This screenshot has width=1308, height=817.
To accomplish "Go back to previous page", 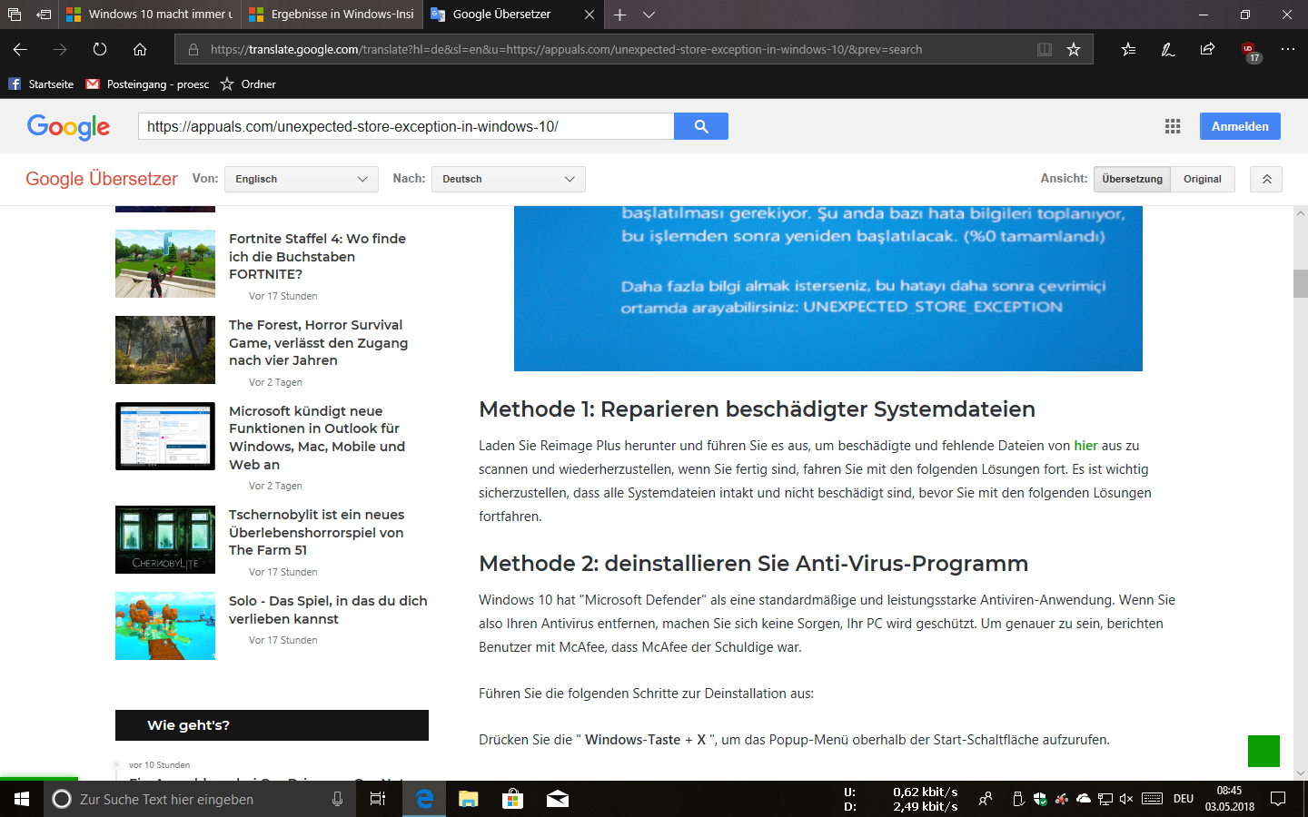I will pyautogui.click(x=20, y=49).
